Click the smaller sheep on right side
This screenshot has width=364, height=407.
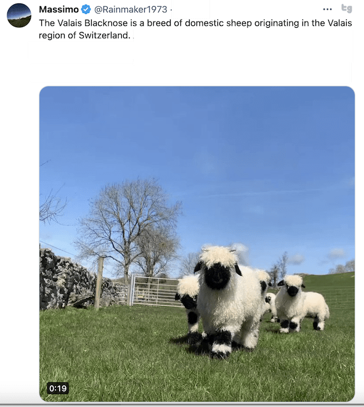(x=301, y=304)
